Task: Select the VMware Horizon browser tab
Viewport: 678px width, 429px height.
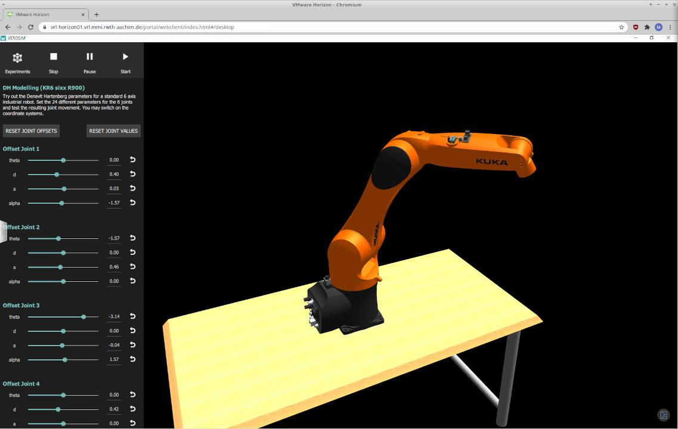Action: [45, 14]
